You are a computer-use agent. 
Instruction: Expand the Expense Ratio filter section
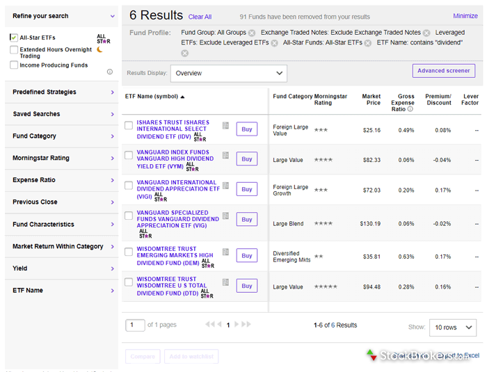(61, 180)
